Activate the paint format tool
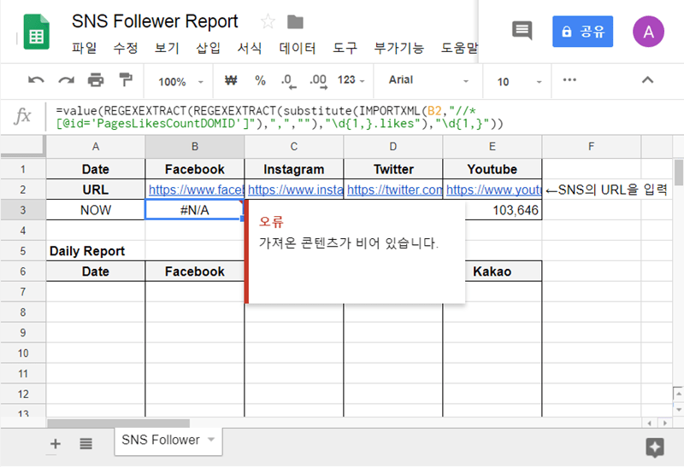Image resolution: width=684 pixels, height=467 pixels. pos(126,79)
